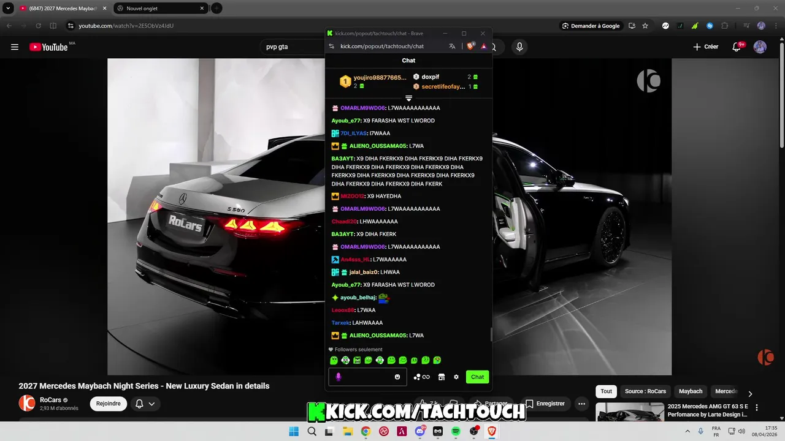Select the Maybach filter chip

tap(691, 391)
